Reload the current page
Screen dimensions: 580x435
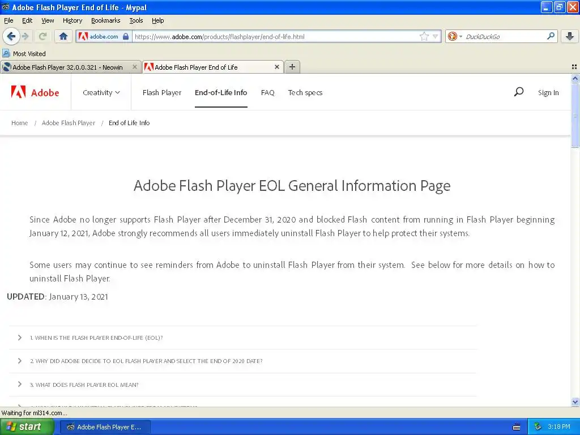click(42, 36)
